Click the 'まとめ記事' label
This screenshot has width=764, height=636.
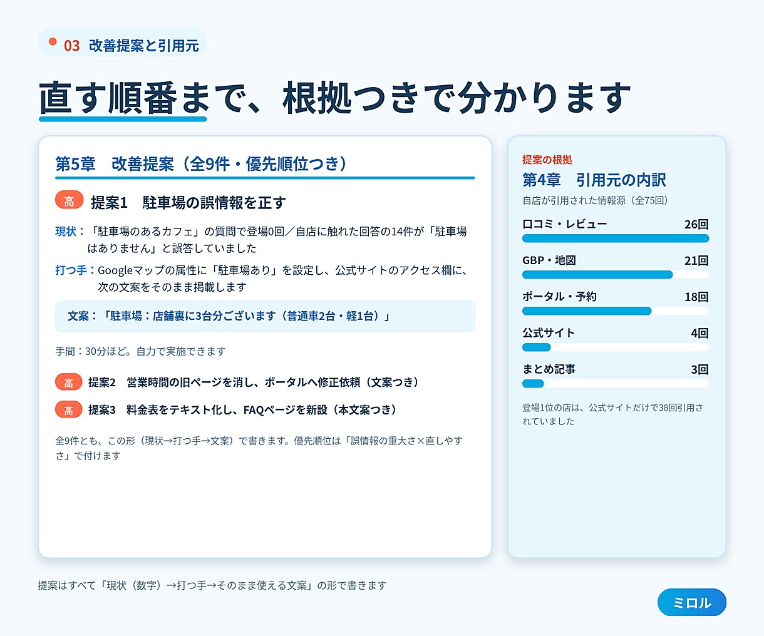point(549,369)
